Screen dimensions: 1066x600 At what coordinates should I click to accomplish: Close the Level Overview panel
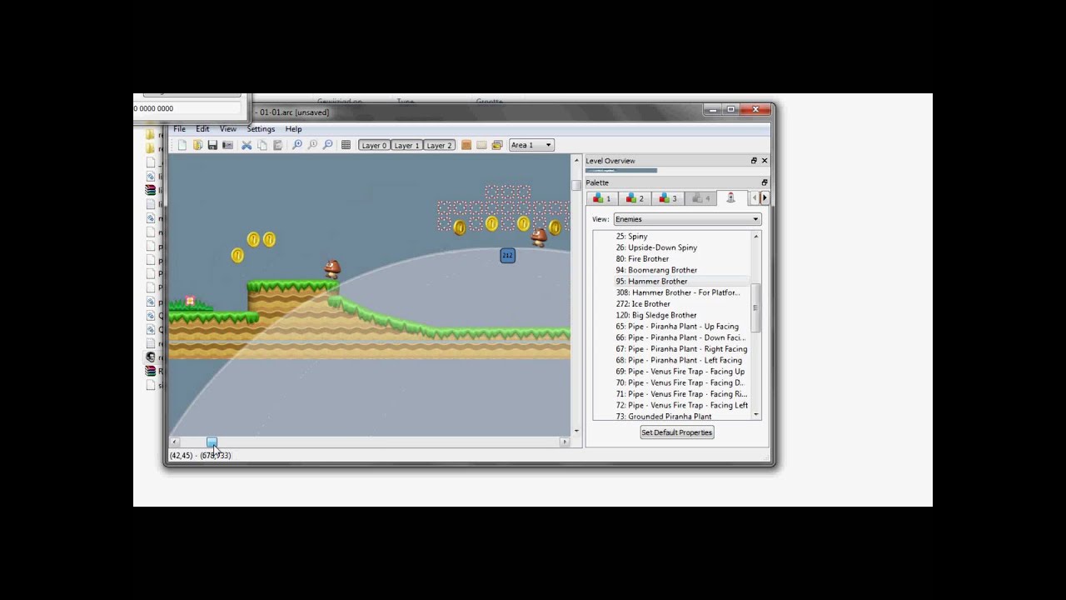(765, 161)
